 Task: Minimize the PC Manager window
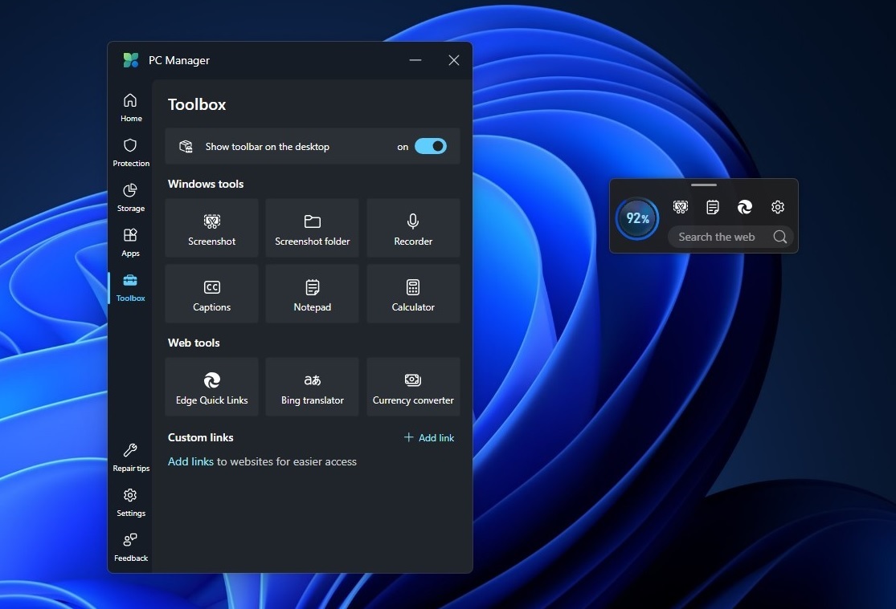(x=415, y=60)
